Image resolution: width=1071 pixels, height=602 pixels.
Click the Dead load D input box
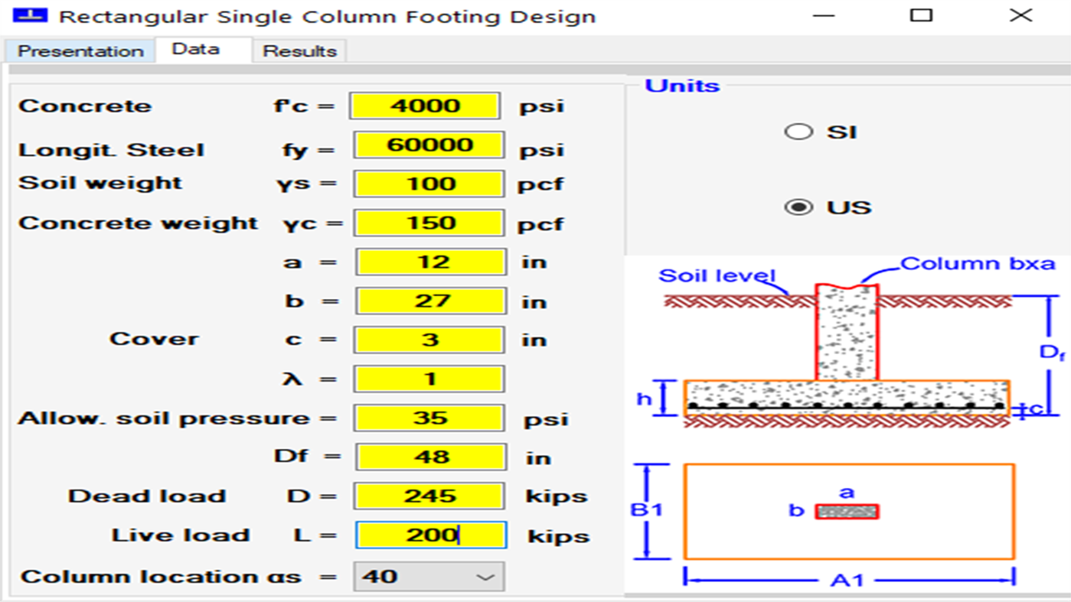click(x=429, y=496)
